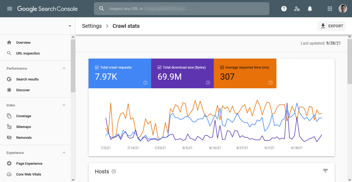Viewport: 352px width, 182px height.
Task: Click the Inspect any URL search field
Action: 181,9
